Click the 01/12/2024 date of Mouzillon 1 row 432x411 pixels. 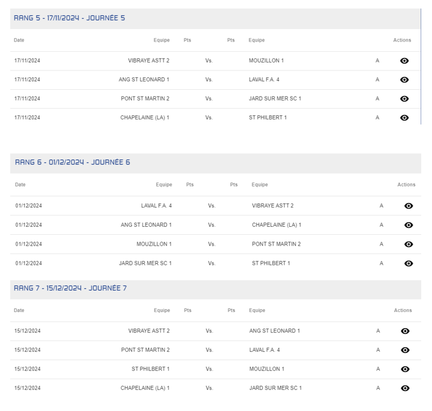click(x=28, y=244)
